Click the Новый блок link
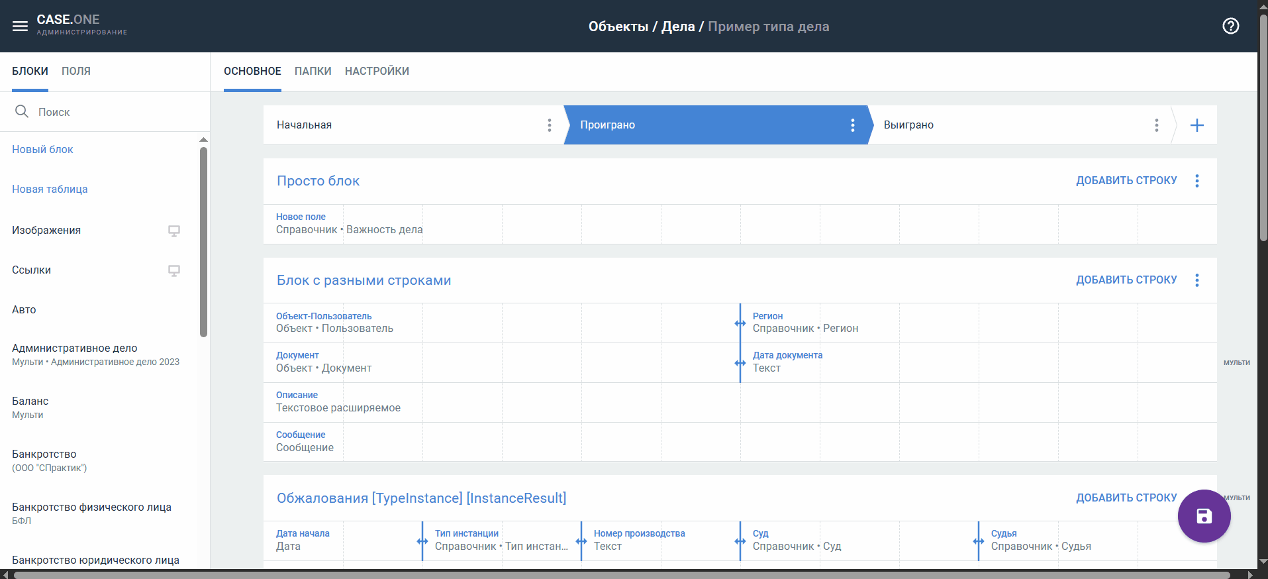This screenshot has width=1268, height=579. pyautogui.click(x=42, y=150)
